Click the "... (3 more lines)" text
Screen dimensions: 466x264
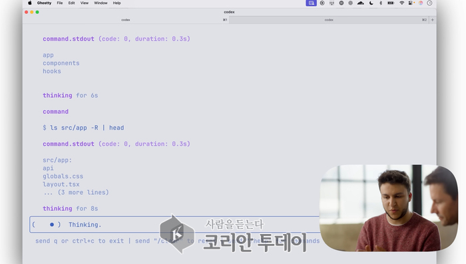click(x=76, y=192)
